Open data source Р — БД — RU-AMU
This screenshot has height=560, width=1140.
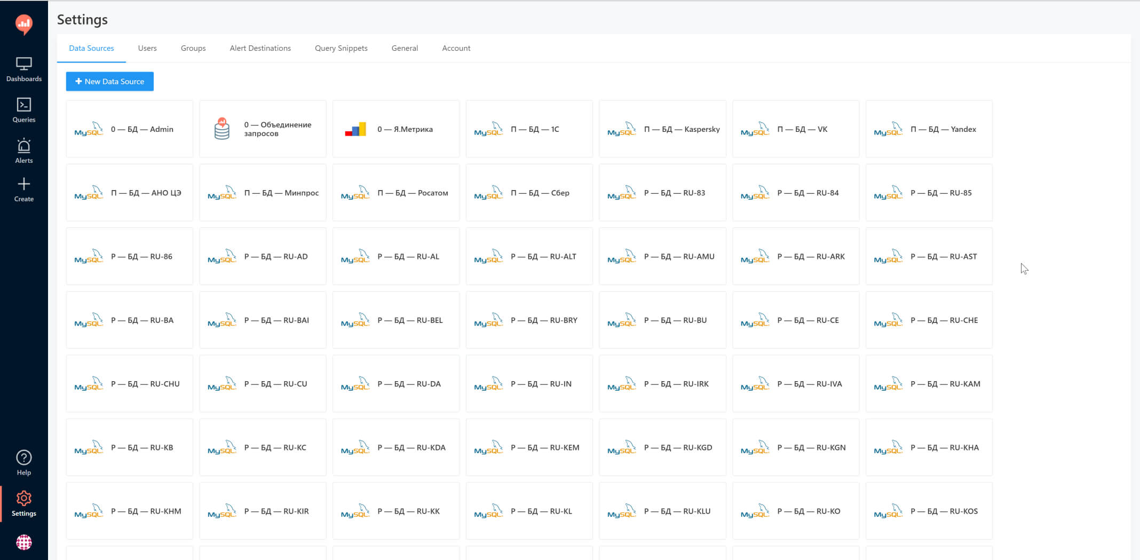[662, 256]
